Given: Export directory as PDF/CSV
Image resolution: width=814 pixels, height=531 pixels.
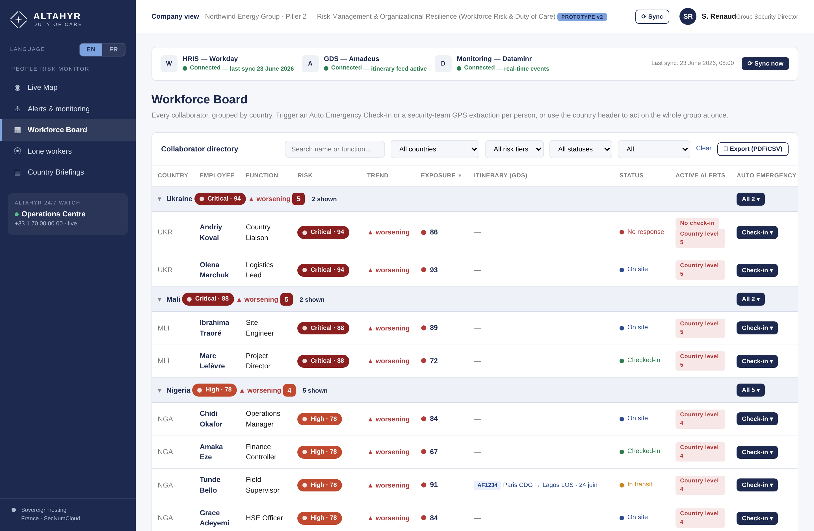Looking at the screenshot, I should (753, 149).
